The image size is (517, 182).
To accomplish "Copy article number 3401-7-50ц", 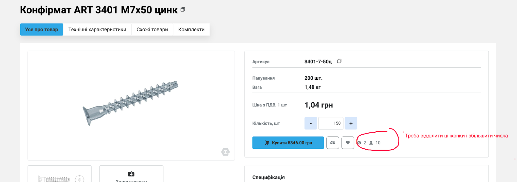I will coord(339,61).
